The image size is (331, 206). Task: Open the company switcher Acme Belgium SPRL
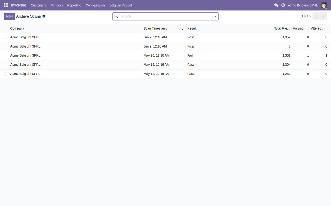[303, 5]
